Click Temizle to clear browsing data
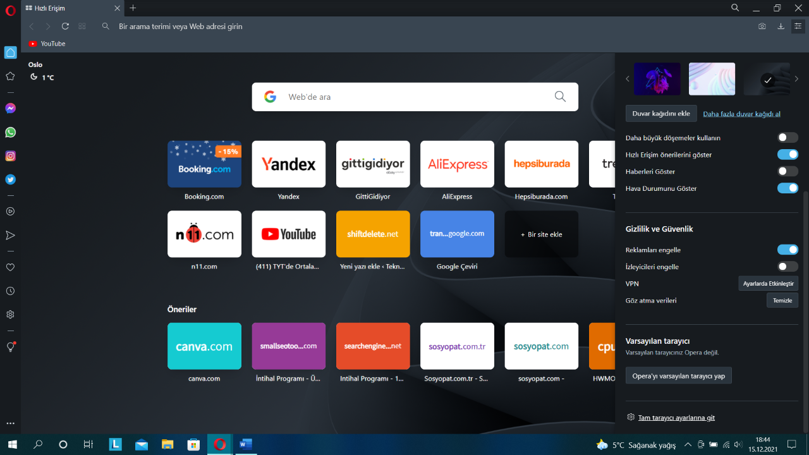Screen dimensions: 809x455 782,300
